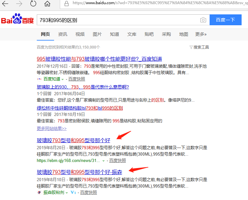The width and height of the screenshot is (248, 200).
Task: Expand the dropdown arrow beside 百度知道
Action: pyautogui.click(x=62, y=79)
